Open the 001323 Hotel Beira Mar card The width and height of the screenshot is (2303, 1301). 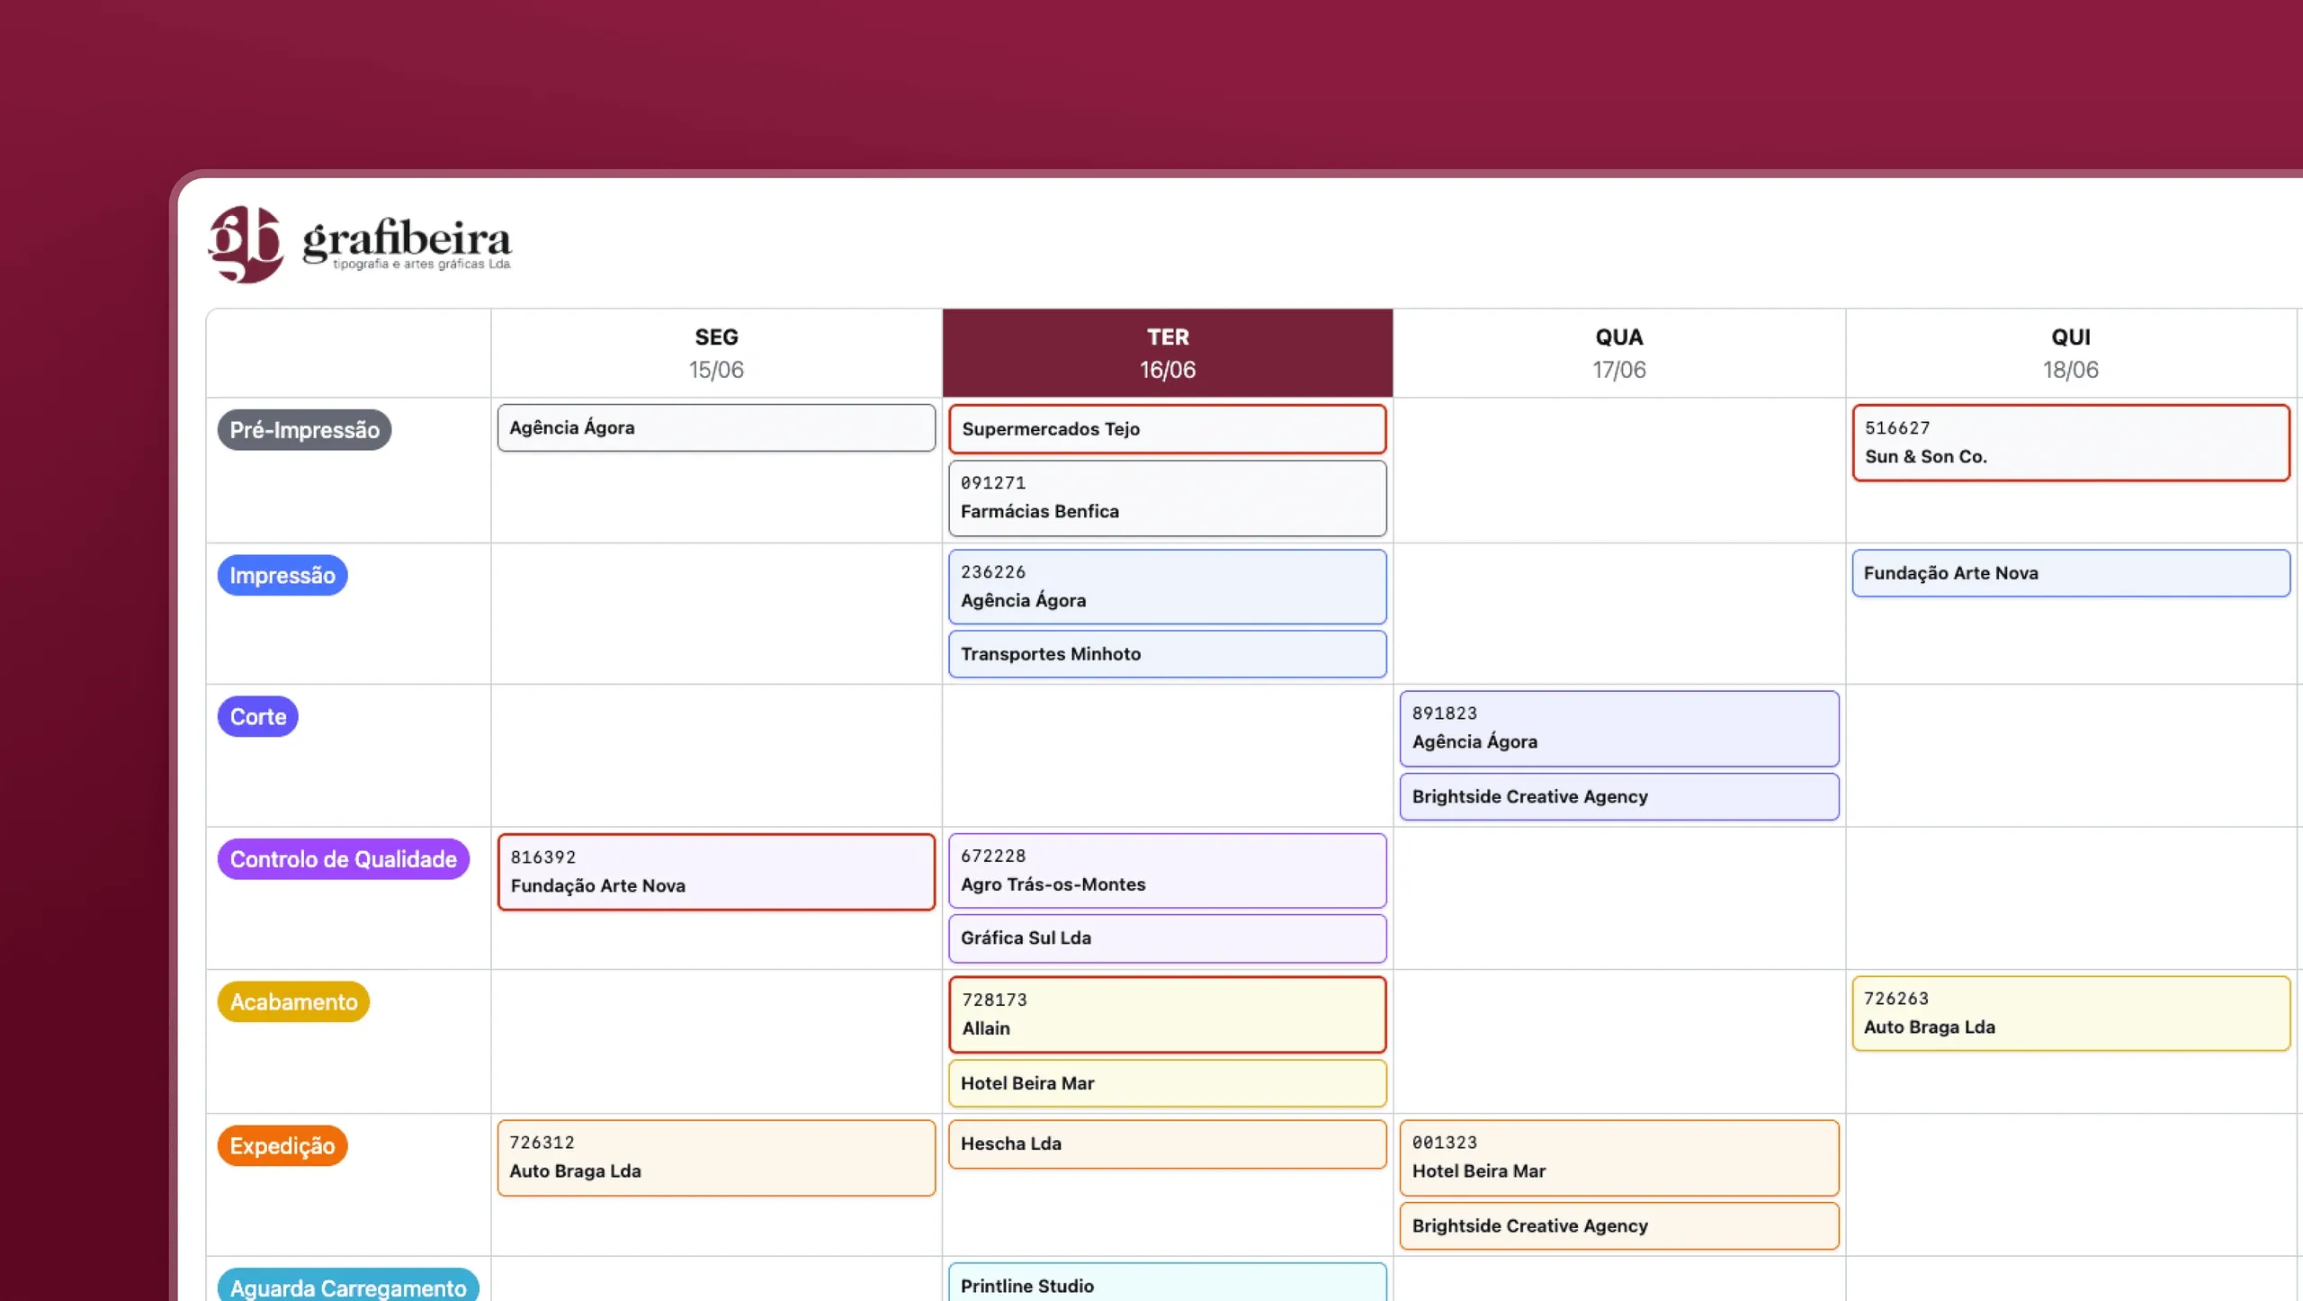pyautogui.click(x=1619, y=1157)
